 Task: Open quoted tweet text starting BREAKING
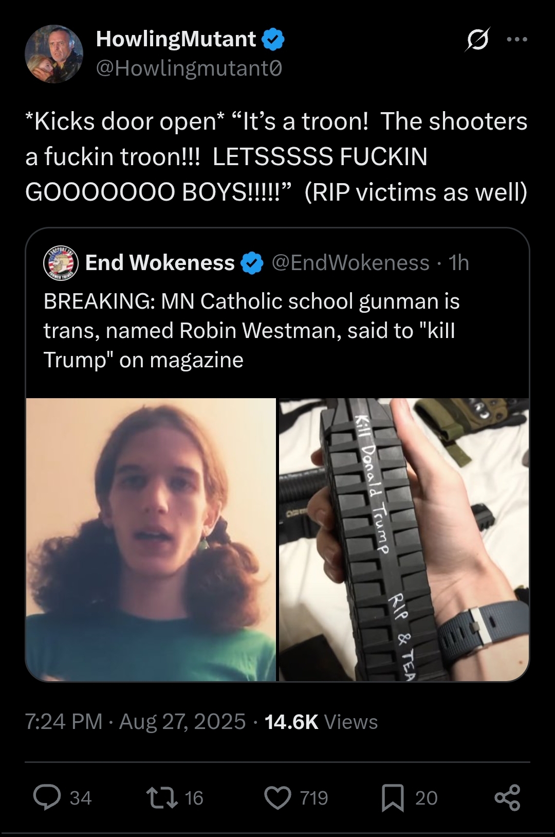251,330
